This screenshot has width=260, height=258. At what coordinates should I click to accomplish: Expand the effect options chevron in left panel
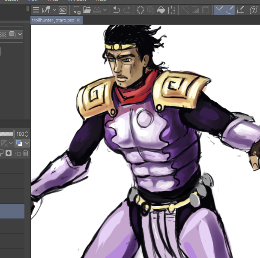point(20,34)
